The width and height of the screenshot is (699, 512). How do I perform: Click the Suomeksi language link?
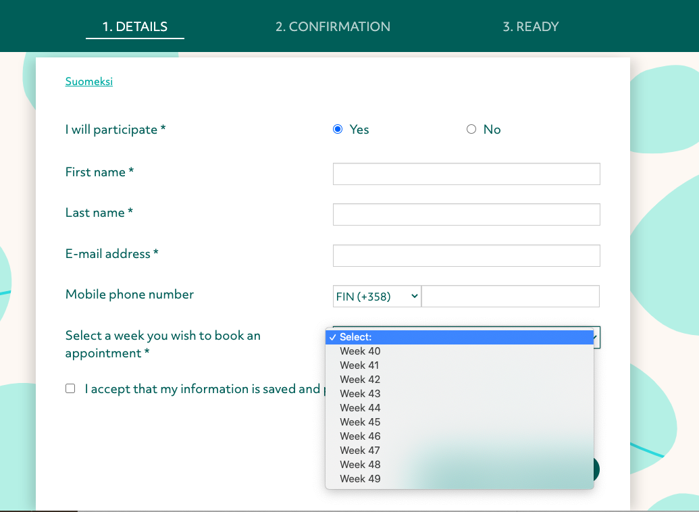click(89, 81)
